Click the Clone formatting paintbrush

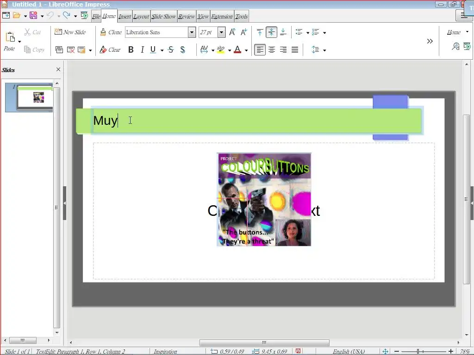click(x=103, y=32)
